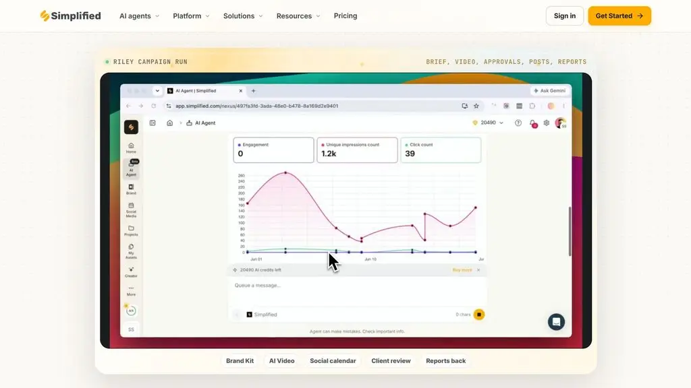Open the browser three-dot menu
This screenshot has height=388, width=691.
[x=563, y=106]
